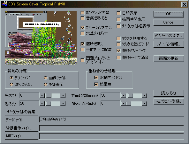
Task: Click the aquarium preview image
Action: coord(41,38)
